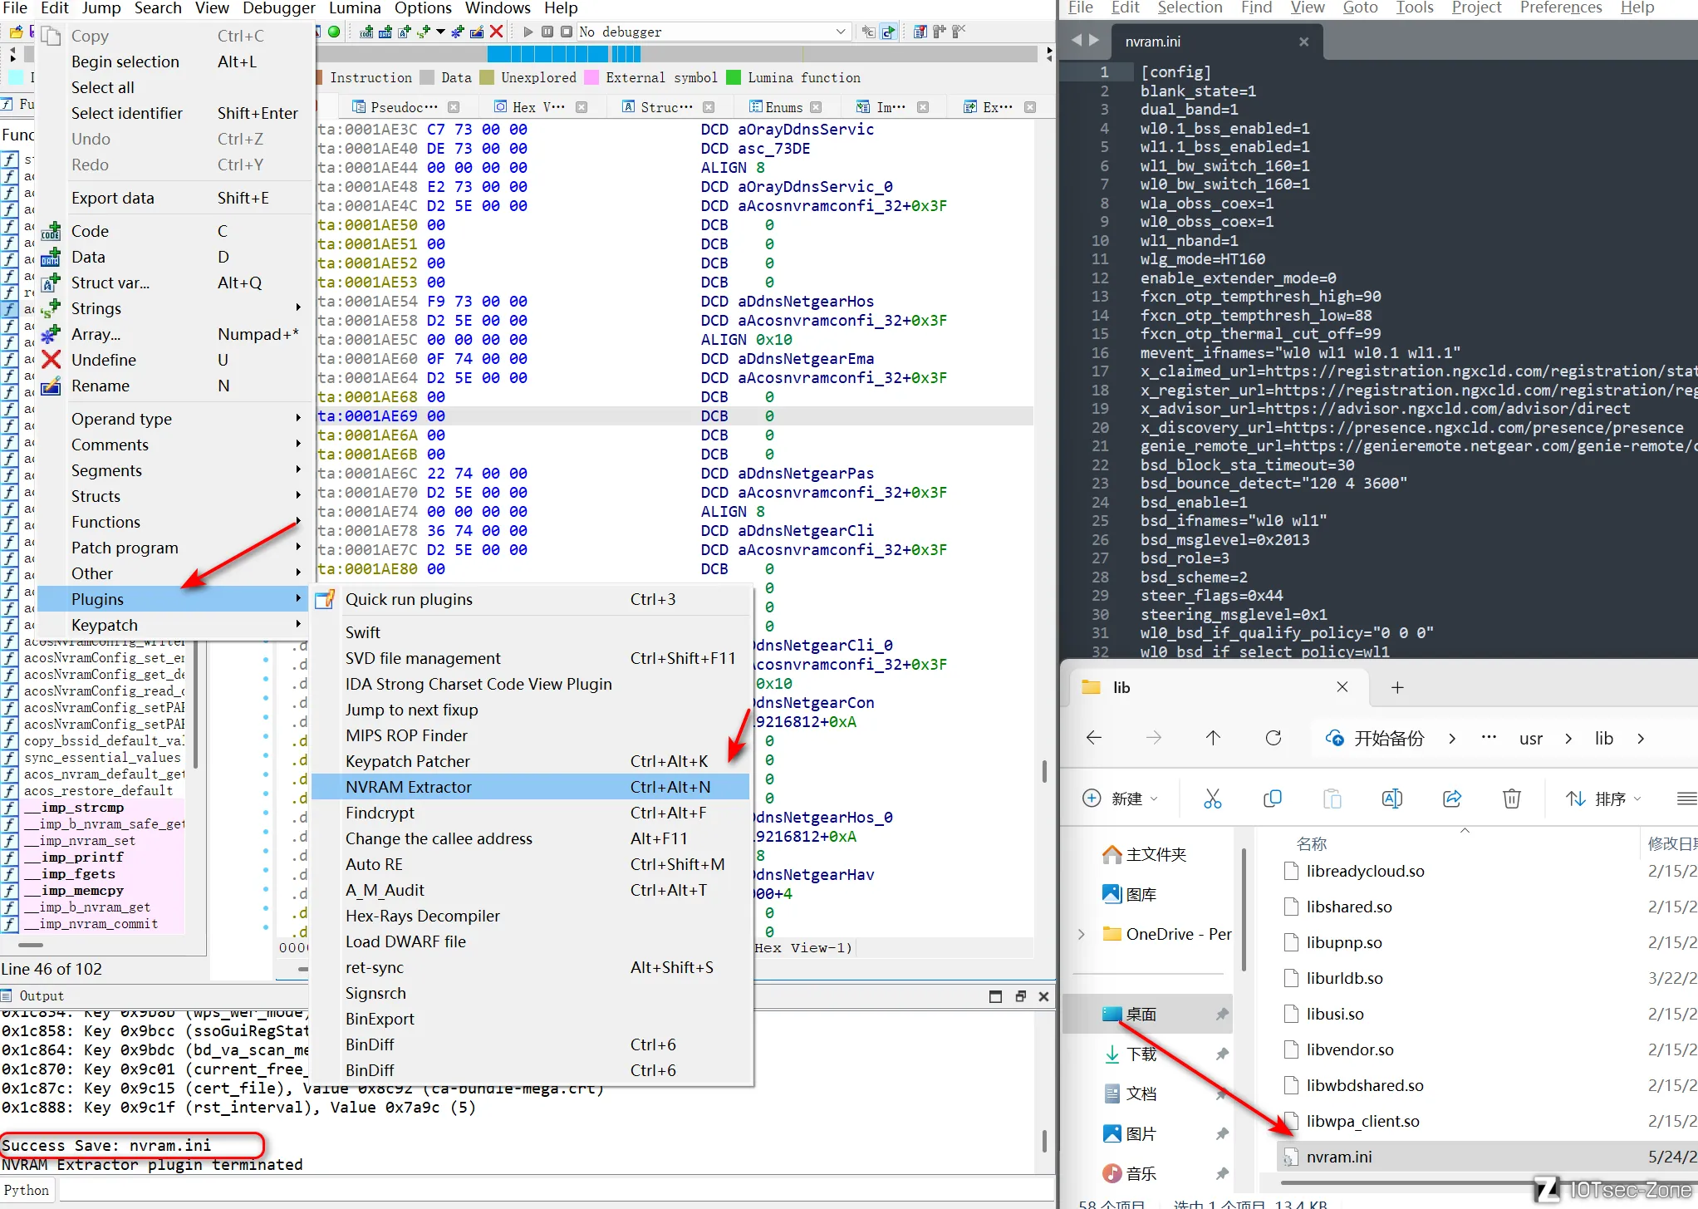Screen dimensions: 1698x1209
Task: Select Quick run plugins entry
Action: pyautogui.click(x=531, y=599)
